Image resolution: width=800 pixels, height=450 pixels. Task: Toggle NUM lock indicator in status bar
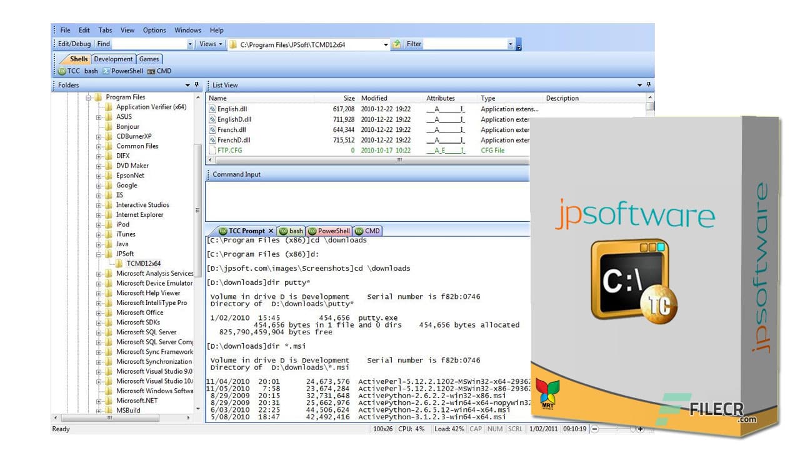494,429
